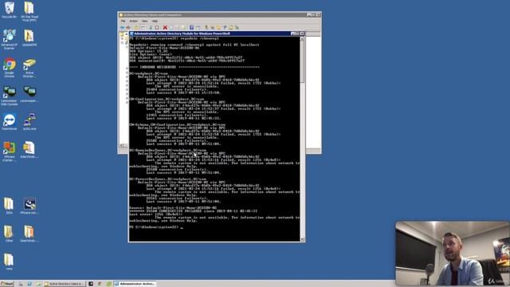The width and height of the screenshot is (510, 287).
Task: Click the red X delete toolbar icon
Action: pos(165,28)
